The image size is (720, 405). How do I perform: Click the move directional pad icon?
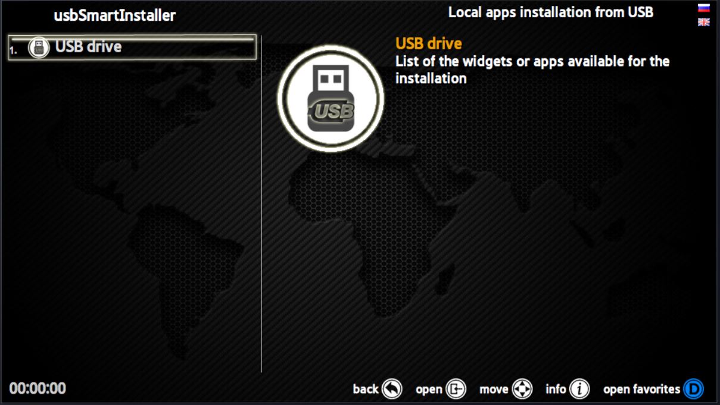pyautogui.click(x=522, y=389)
